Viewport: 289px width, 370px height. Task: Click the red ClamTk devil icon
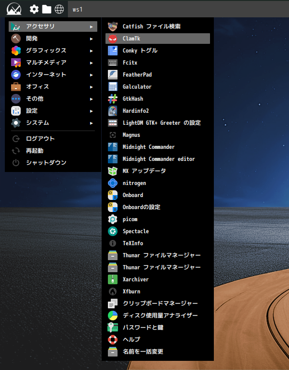pyautogui.click(x=113, y=39)
